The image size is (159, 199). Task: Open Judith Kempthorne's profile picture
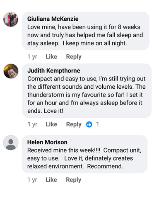11,71
